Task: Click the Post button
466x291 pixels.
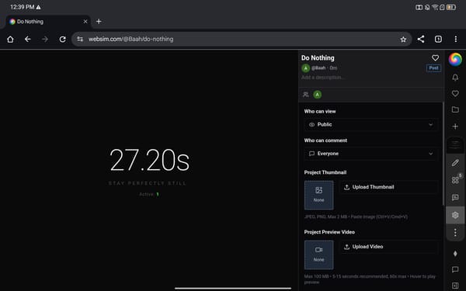Action: click(433, 68)
